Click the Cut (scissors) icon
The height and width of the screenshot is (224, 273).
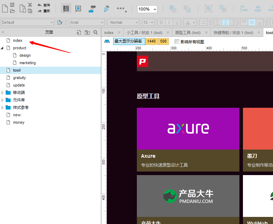point(30,5)
